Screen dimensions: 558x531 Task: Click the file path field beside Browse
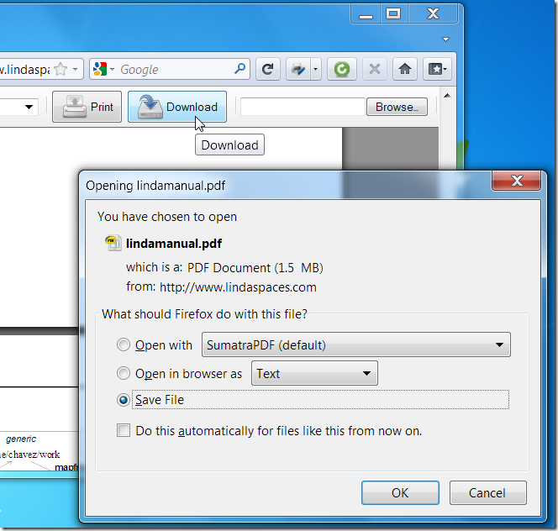coord(303,107)
